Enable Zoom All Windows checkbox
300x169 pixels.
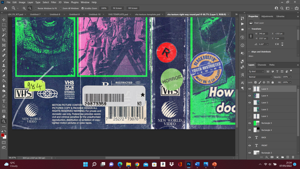coord(61,8)
